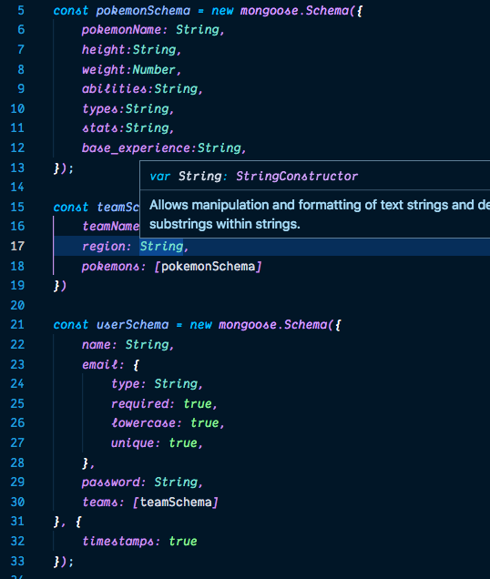Click the stats property on line 11
The image size is (490, 579).
click(x=100, y=128)
